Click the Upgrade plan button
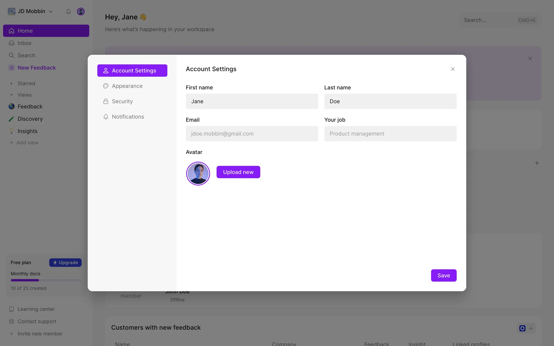Screen dimensions: 554x346 point(65,263)
